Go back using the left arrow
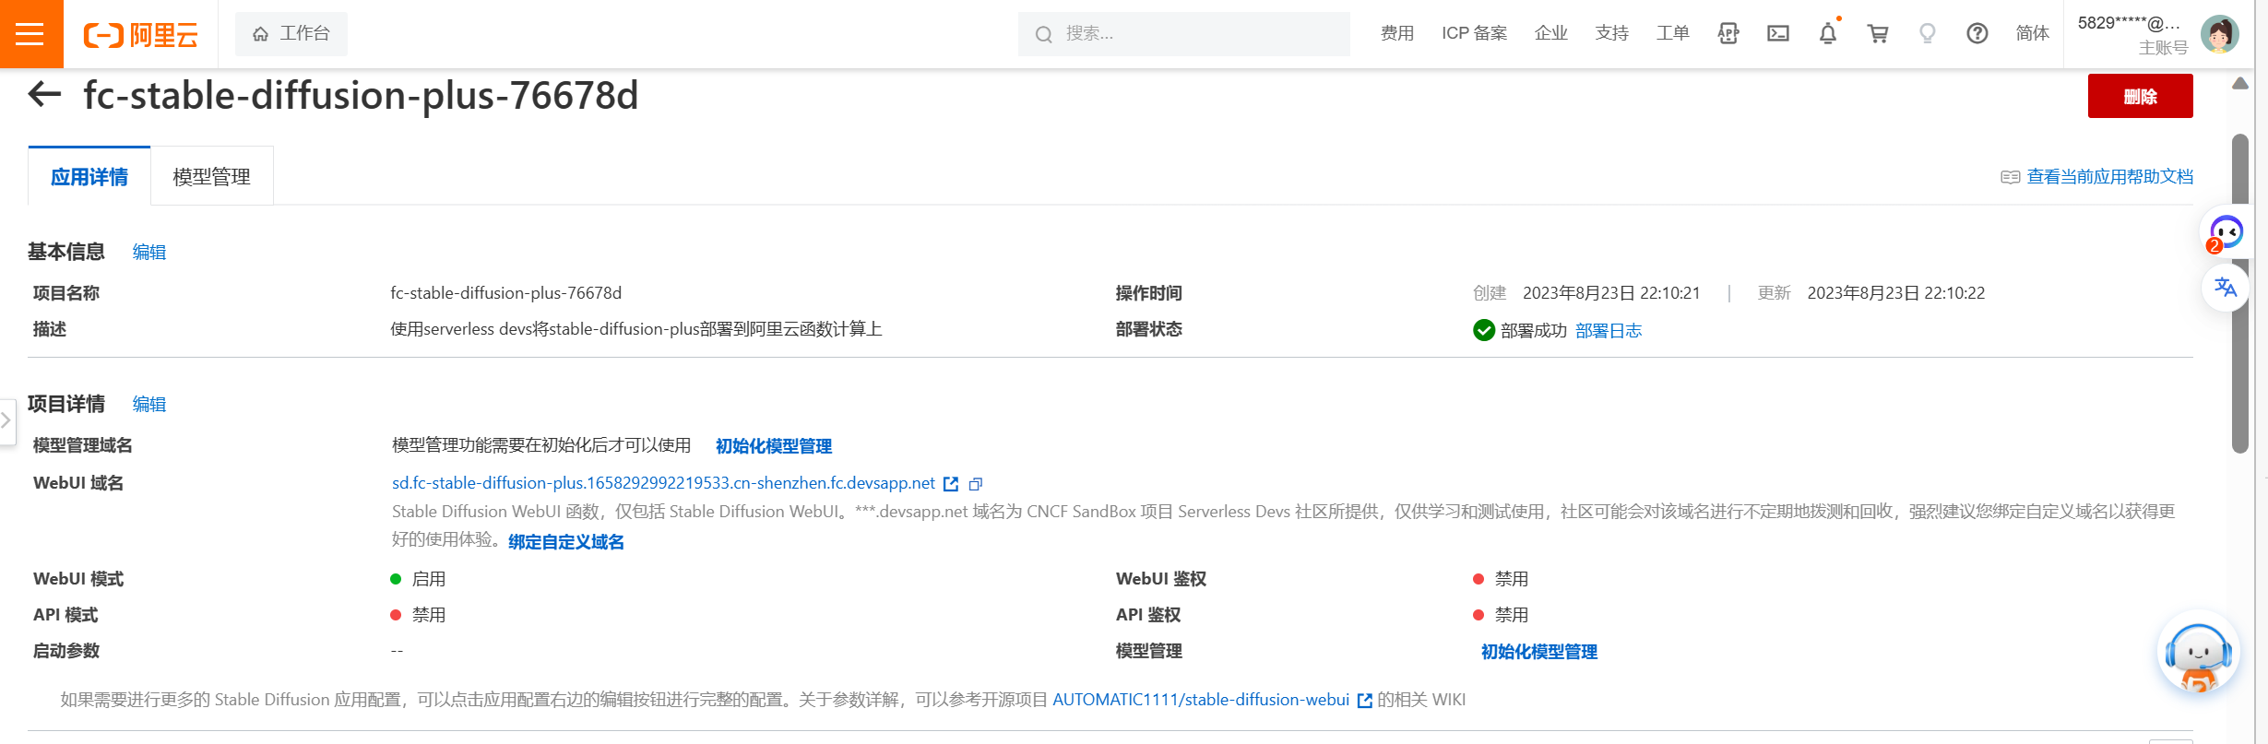This screenshot has width=2268, height=744. point(44,94)
